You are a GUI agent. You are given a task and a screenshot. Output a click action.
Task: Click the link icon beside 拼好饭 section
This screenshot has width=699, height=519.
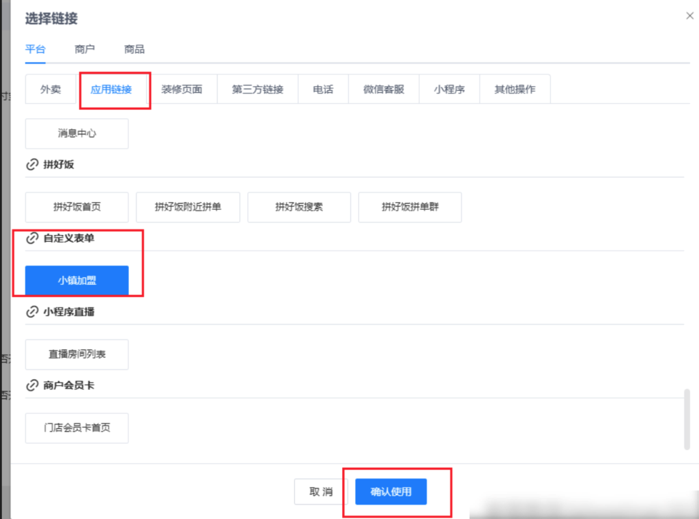[33, 164]
